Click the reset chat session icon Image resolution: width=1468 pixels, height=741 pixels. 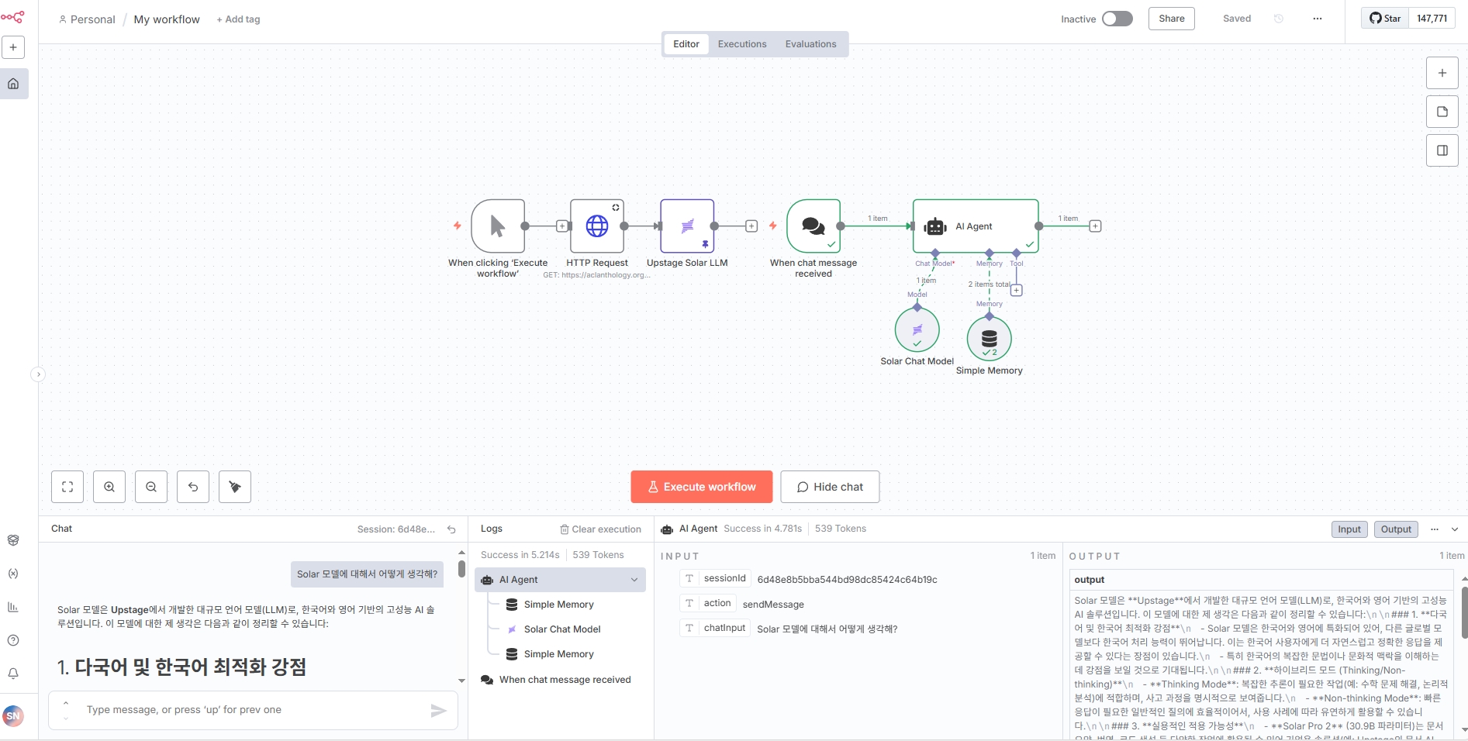451,529
